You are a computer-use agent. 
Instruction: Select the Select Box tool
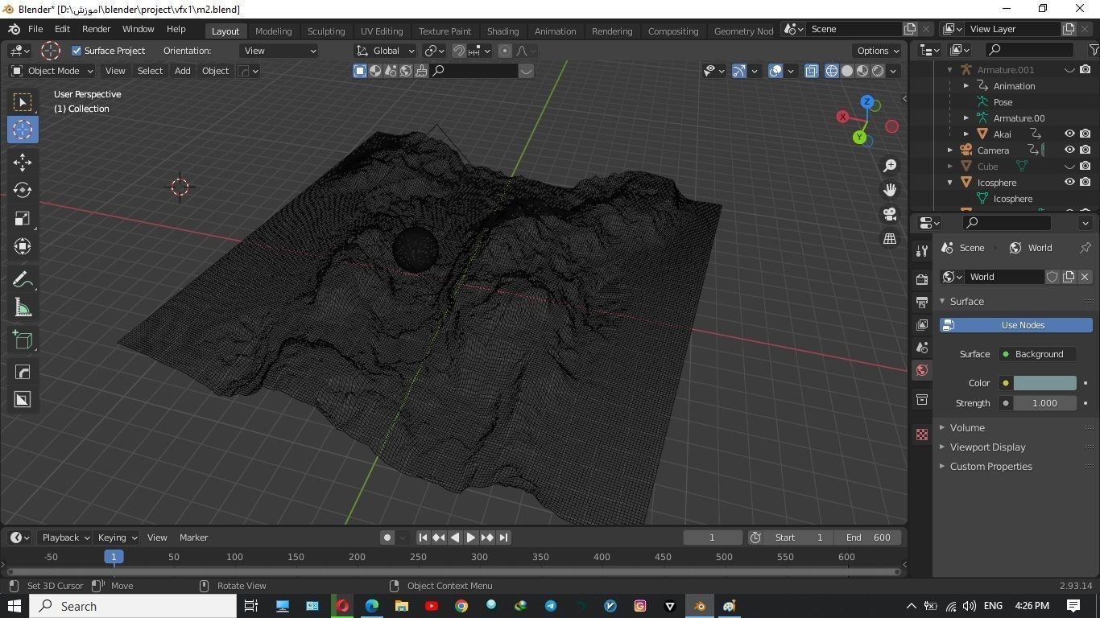[23, 101]
